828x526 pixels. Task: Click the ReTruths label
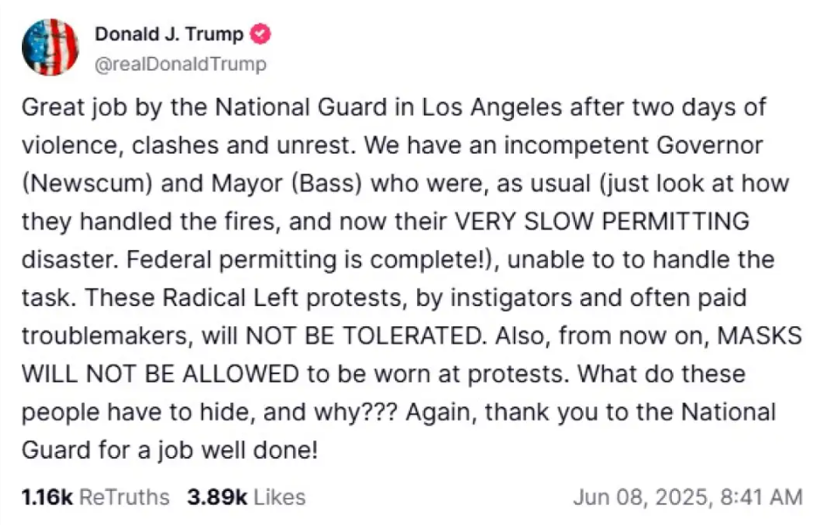click(x=124, y=497)
